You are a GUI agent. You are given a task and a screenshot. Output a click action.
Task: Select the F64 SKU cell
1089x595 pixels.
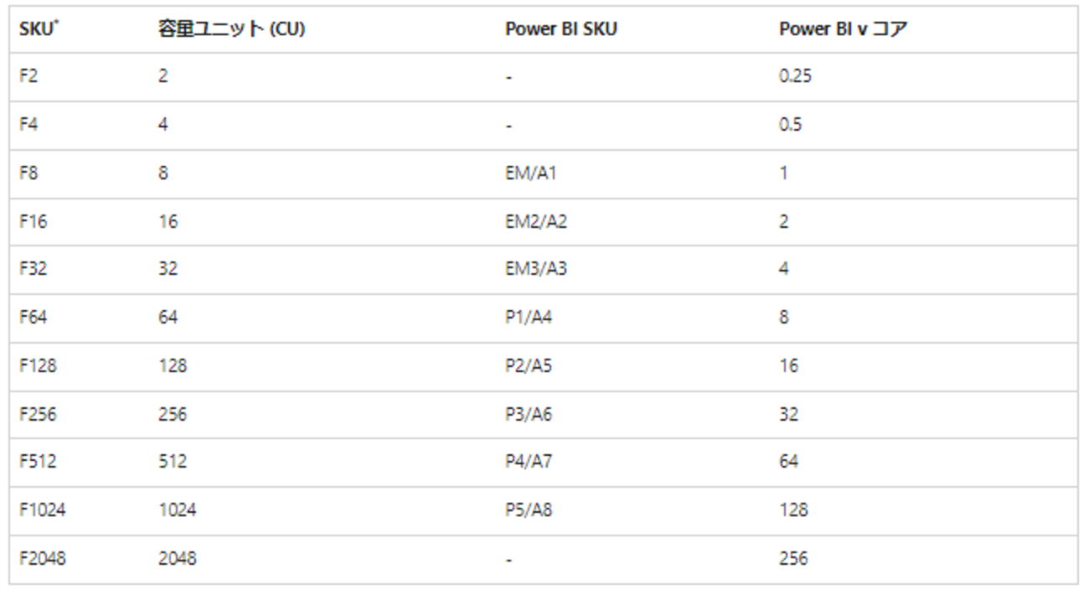coord(33,318)
